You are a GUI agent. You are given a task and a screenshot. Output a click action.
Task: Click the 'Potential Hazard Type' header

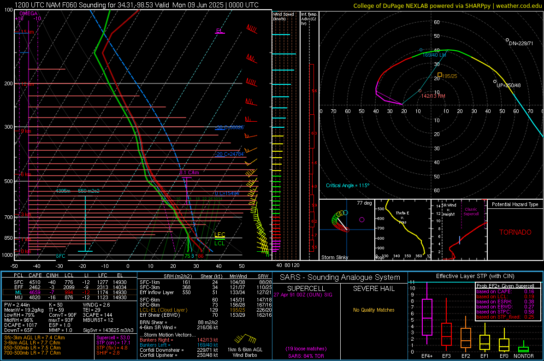[515, 204]
